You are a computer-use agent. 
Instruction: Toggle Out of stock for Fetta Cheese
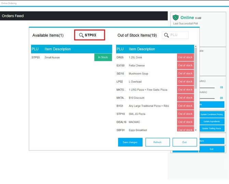[x=185, y=65]
